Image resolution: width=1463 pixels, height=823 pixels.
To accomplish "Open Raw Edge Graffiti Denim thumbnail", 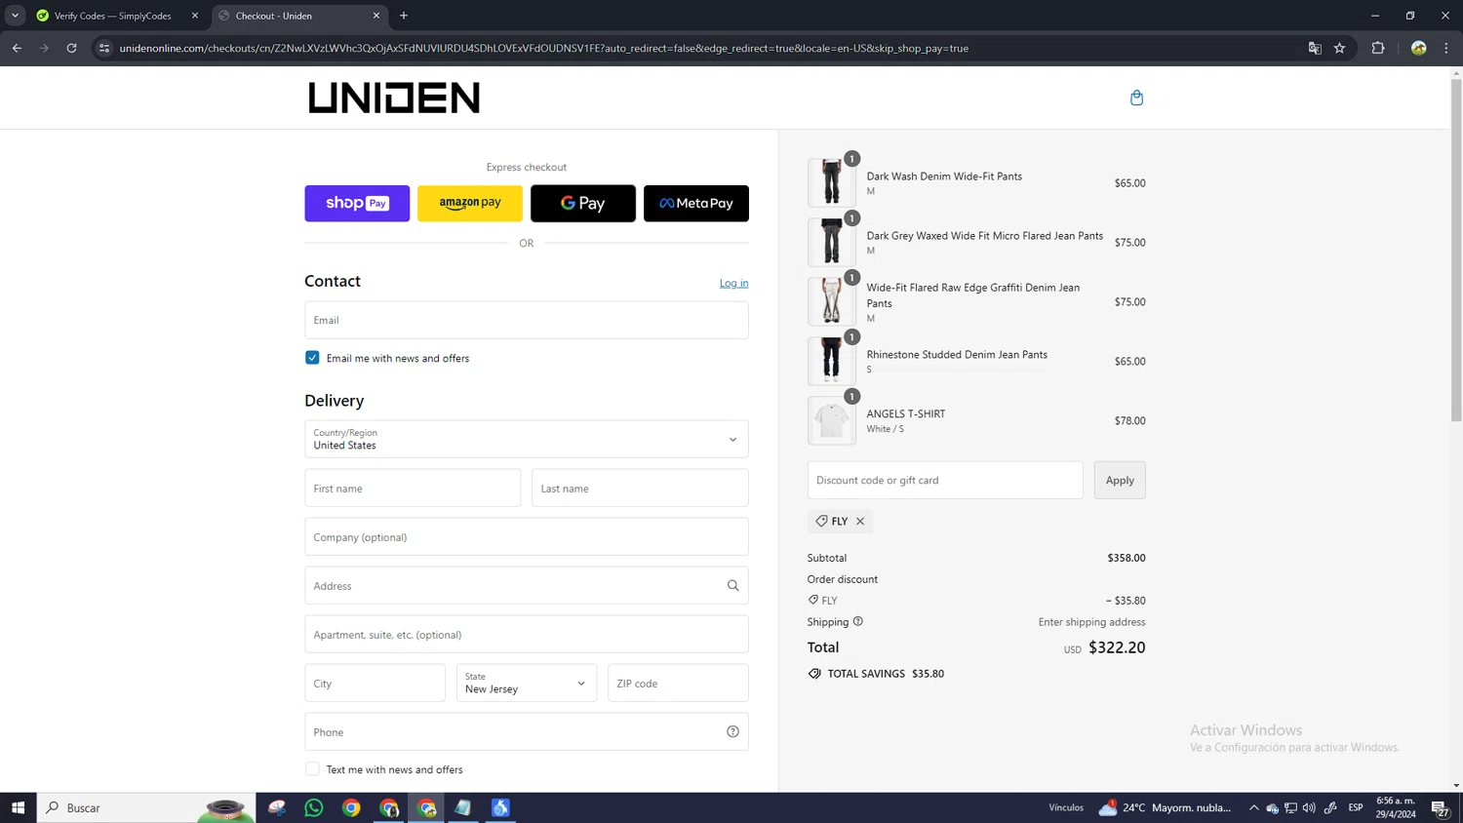I will 832,301.
